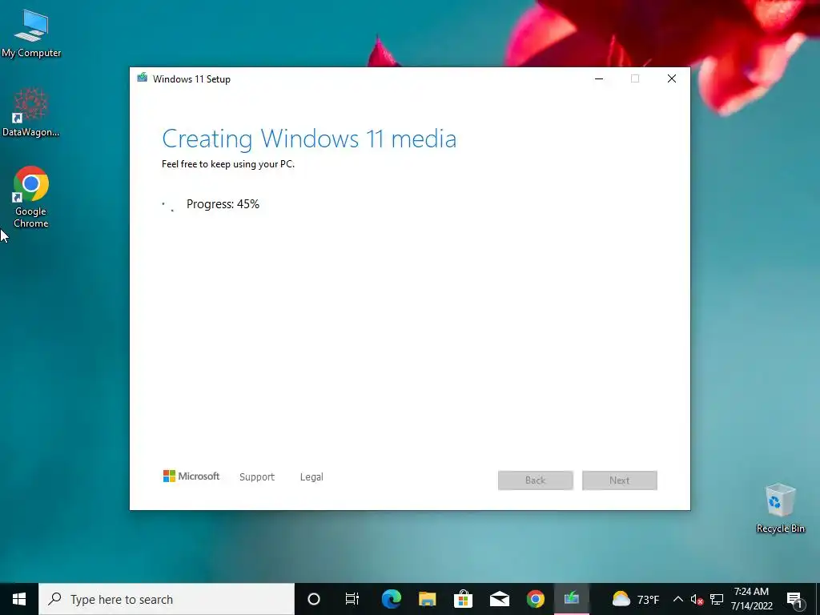The width and height of the screenshot is (820, 615).
Task: Open the Legal link
Action: point(312,477)
